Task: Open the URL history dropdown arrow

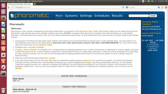Action: tap(121, 7)
